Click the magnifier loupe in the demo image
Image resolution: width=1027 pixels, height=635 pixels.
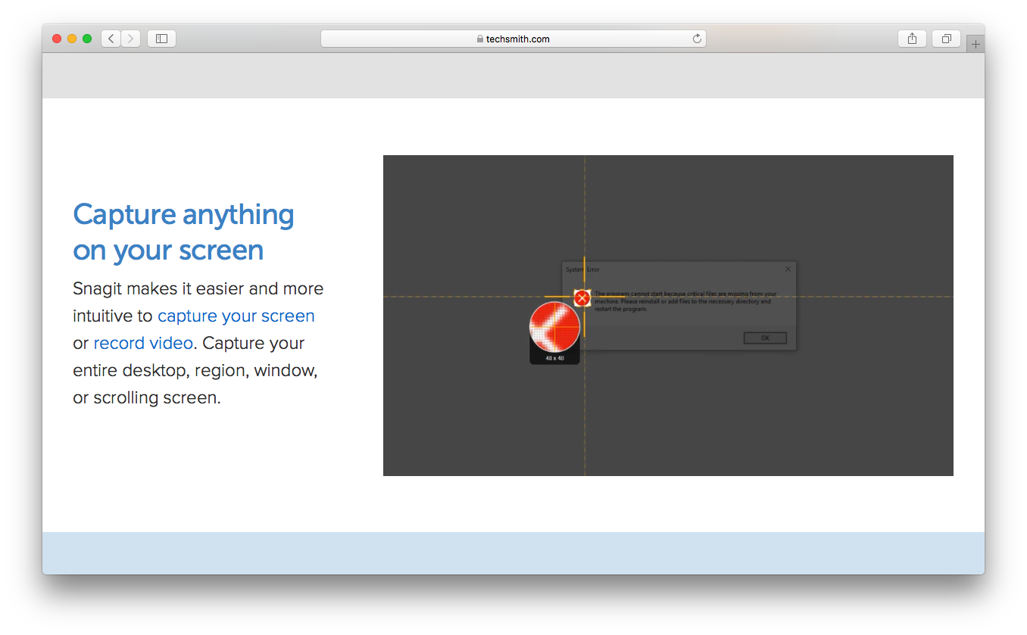(x=554, y=327)
